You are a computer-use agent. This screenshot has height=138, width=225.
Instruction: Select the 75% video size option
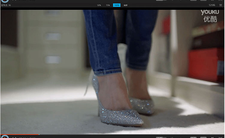tap(108, 5)
